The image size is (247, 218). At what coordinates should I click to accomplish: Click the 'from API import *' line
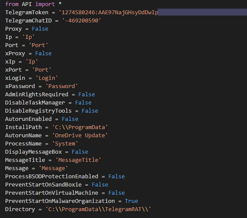pyautogui.click(x=33, y=4)
